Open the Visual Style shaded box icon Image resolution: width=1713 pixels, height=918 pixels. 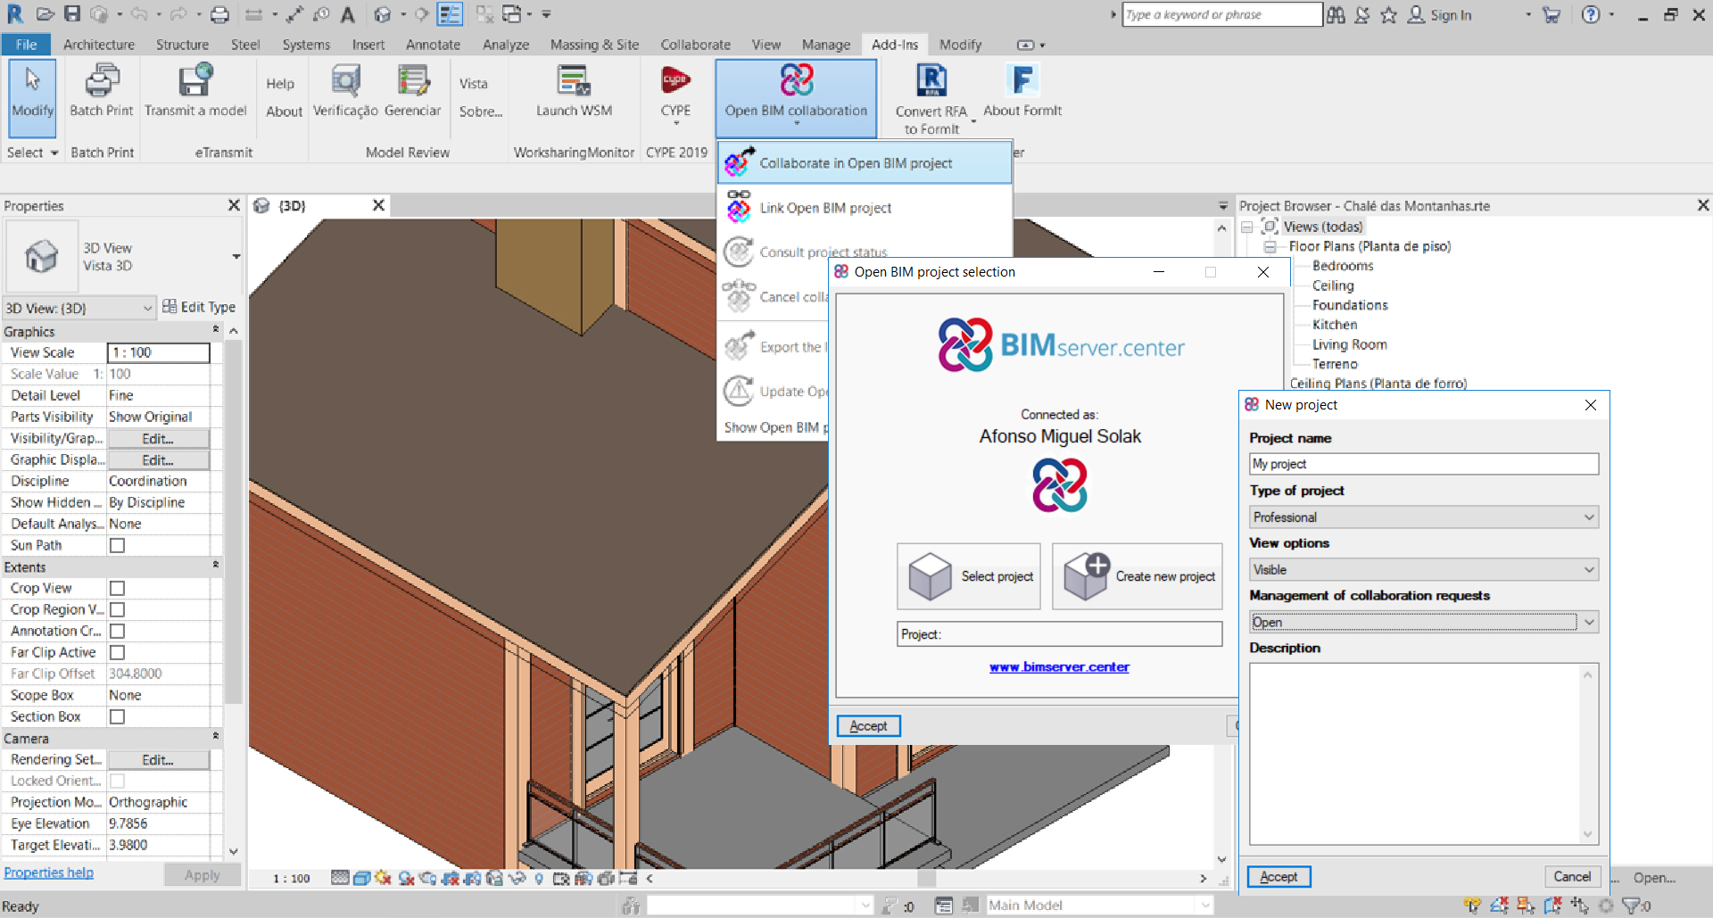pyautogui.click(x=361, y=879)
